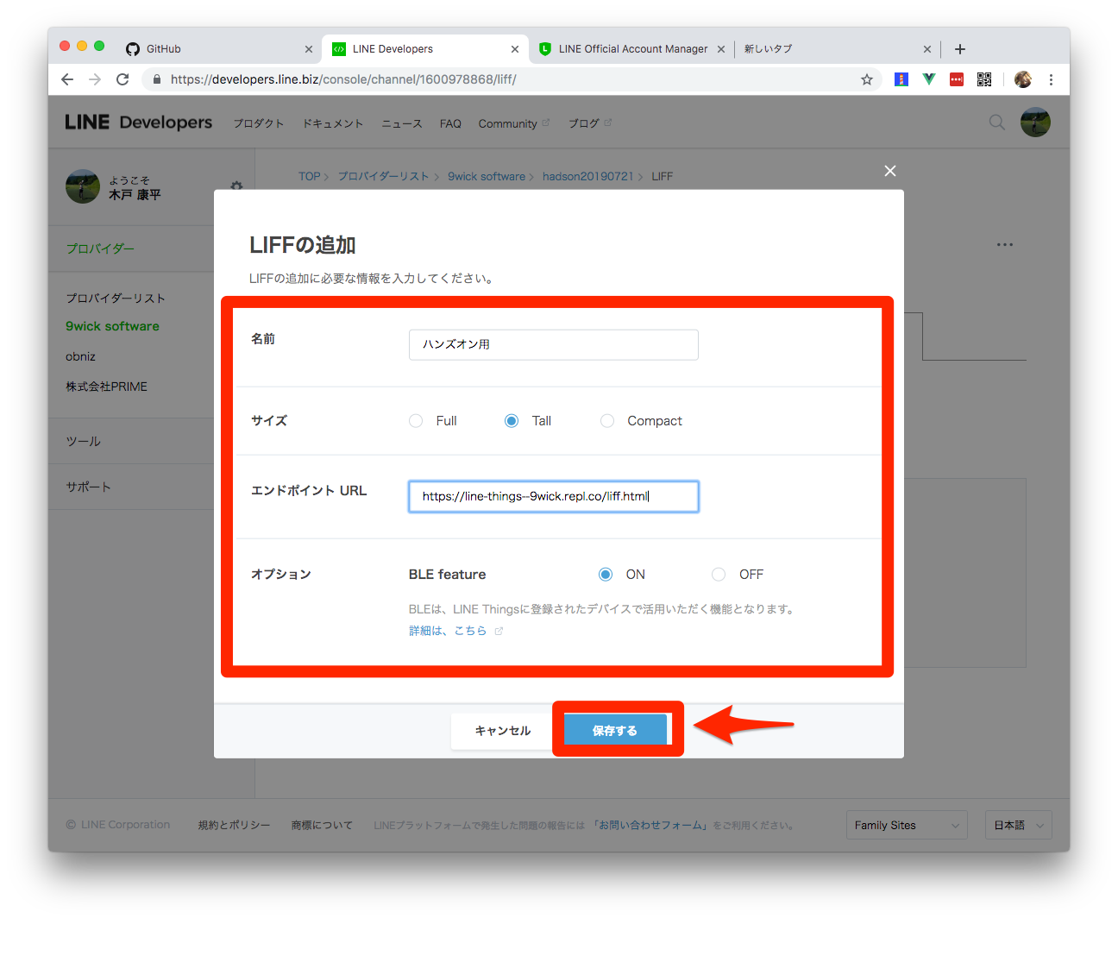Close the 新しいタブ tab
The height and width of the screenshot is (956, 1118).
point(927,49)
